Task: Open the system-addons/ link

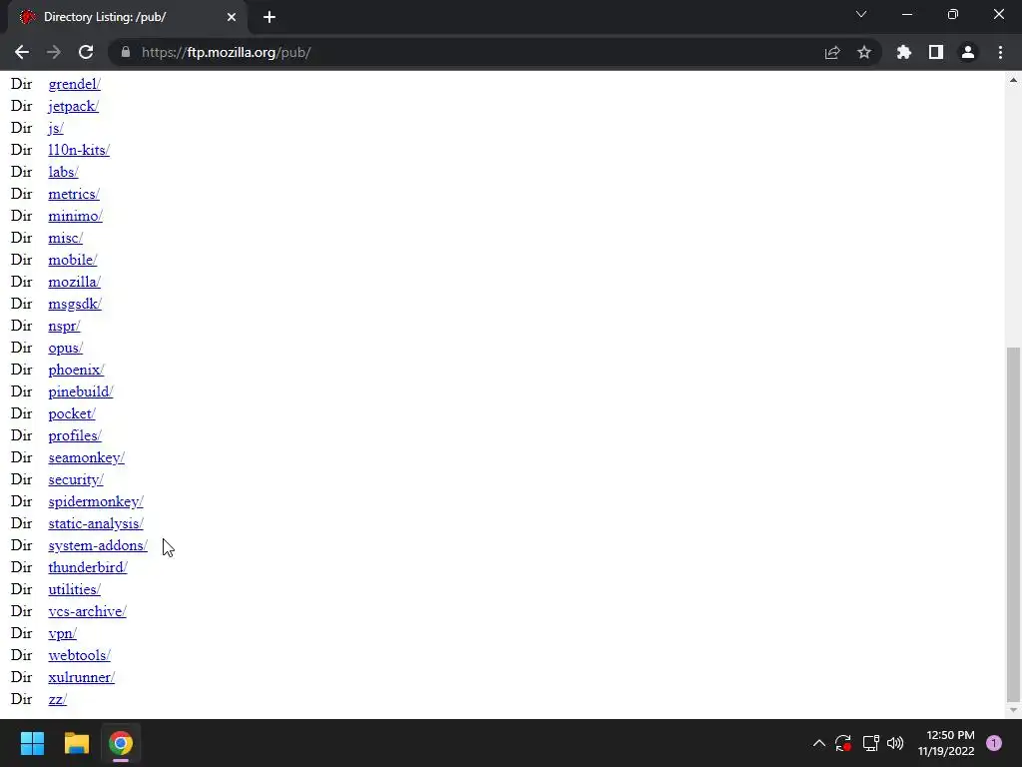Action: (98, 545)
